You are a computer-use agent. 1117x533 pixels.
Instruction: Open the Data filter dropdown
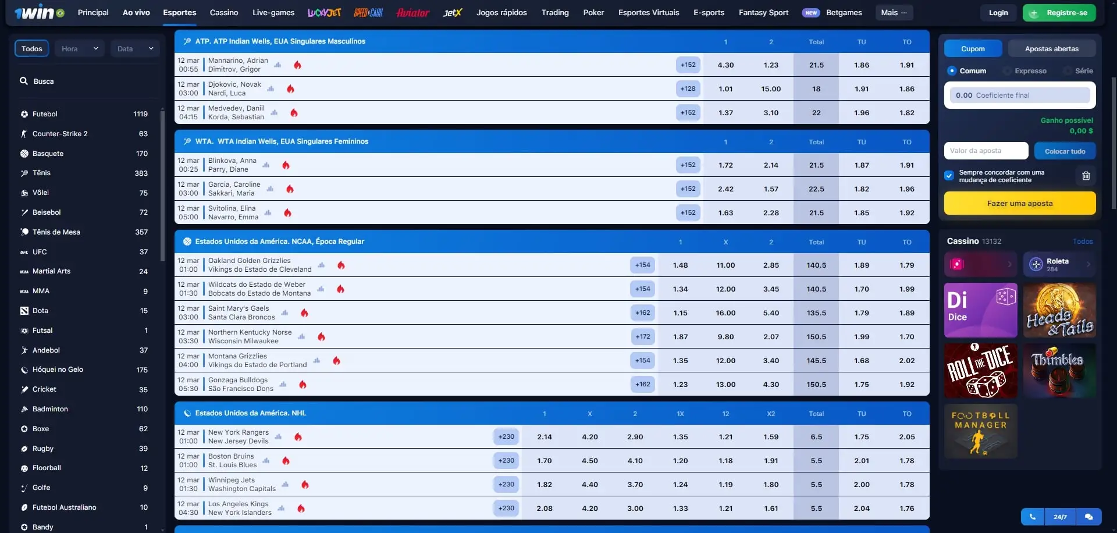click(135, 49)
